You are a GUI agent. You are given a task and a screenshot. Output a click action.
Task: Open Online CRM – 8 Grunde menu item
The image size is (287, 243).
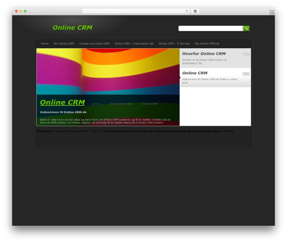click(x=174, y=44)
